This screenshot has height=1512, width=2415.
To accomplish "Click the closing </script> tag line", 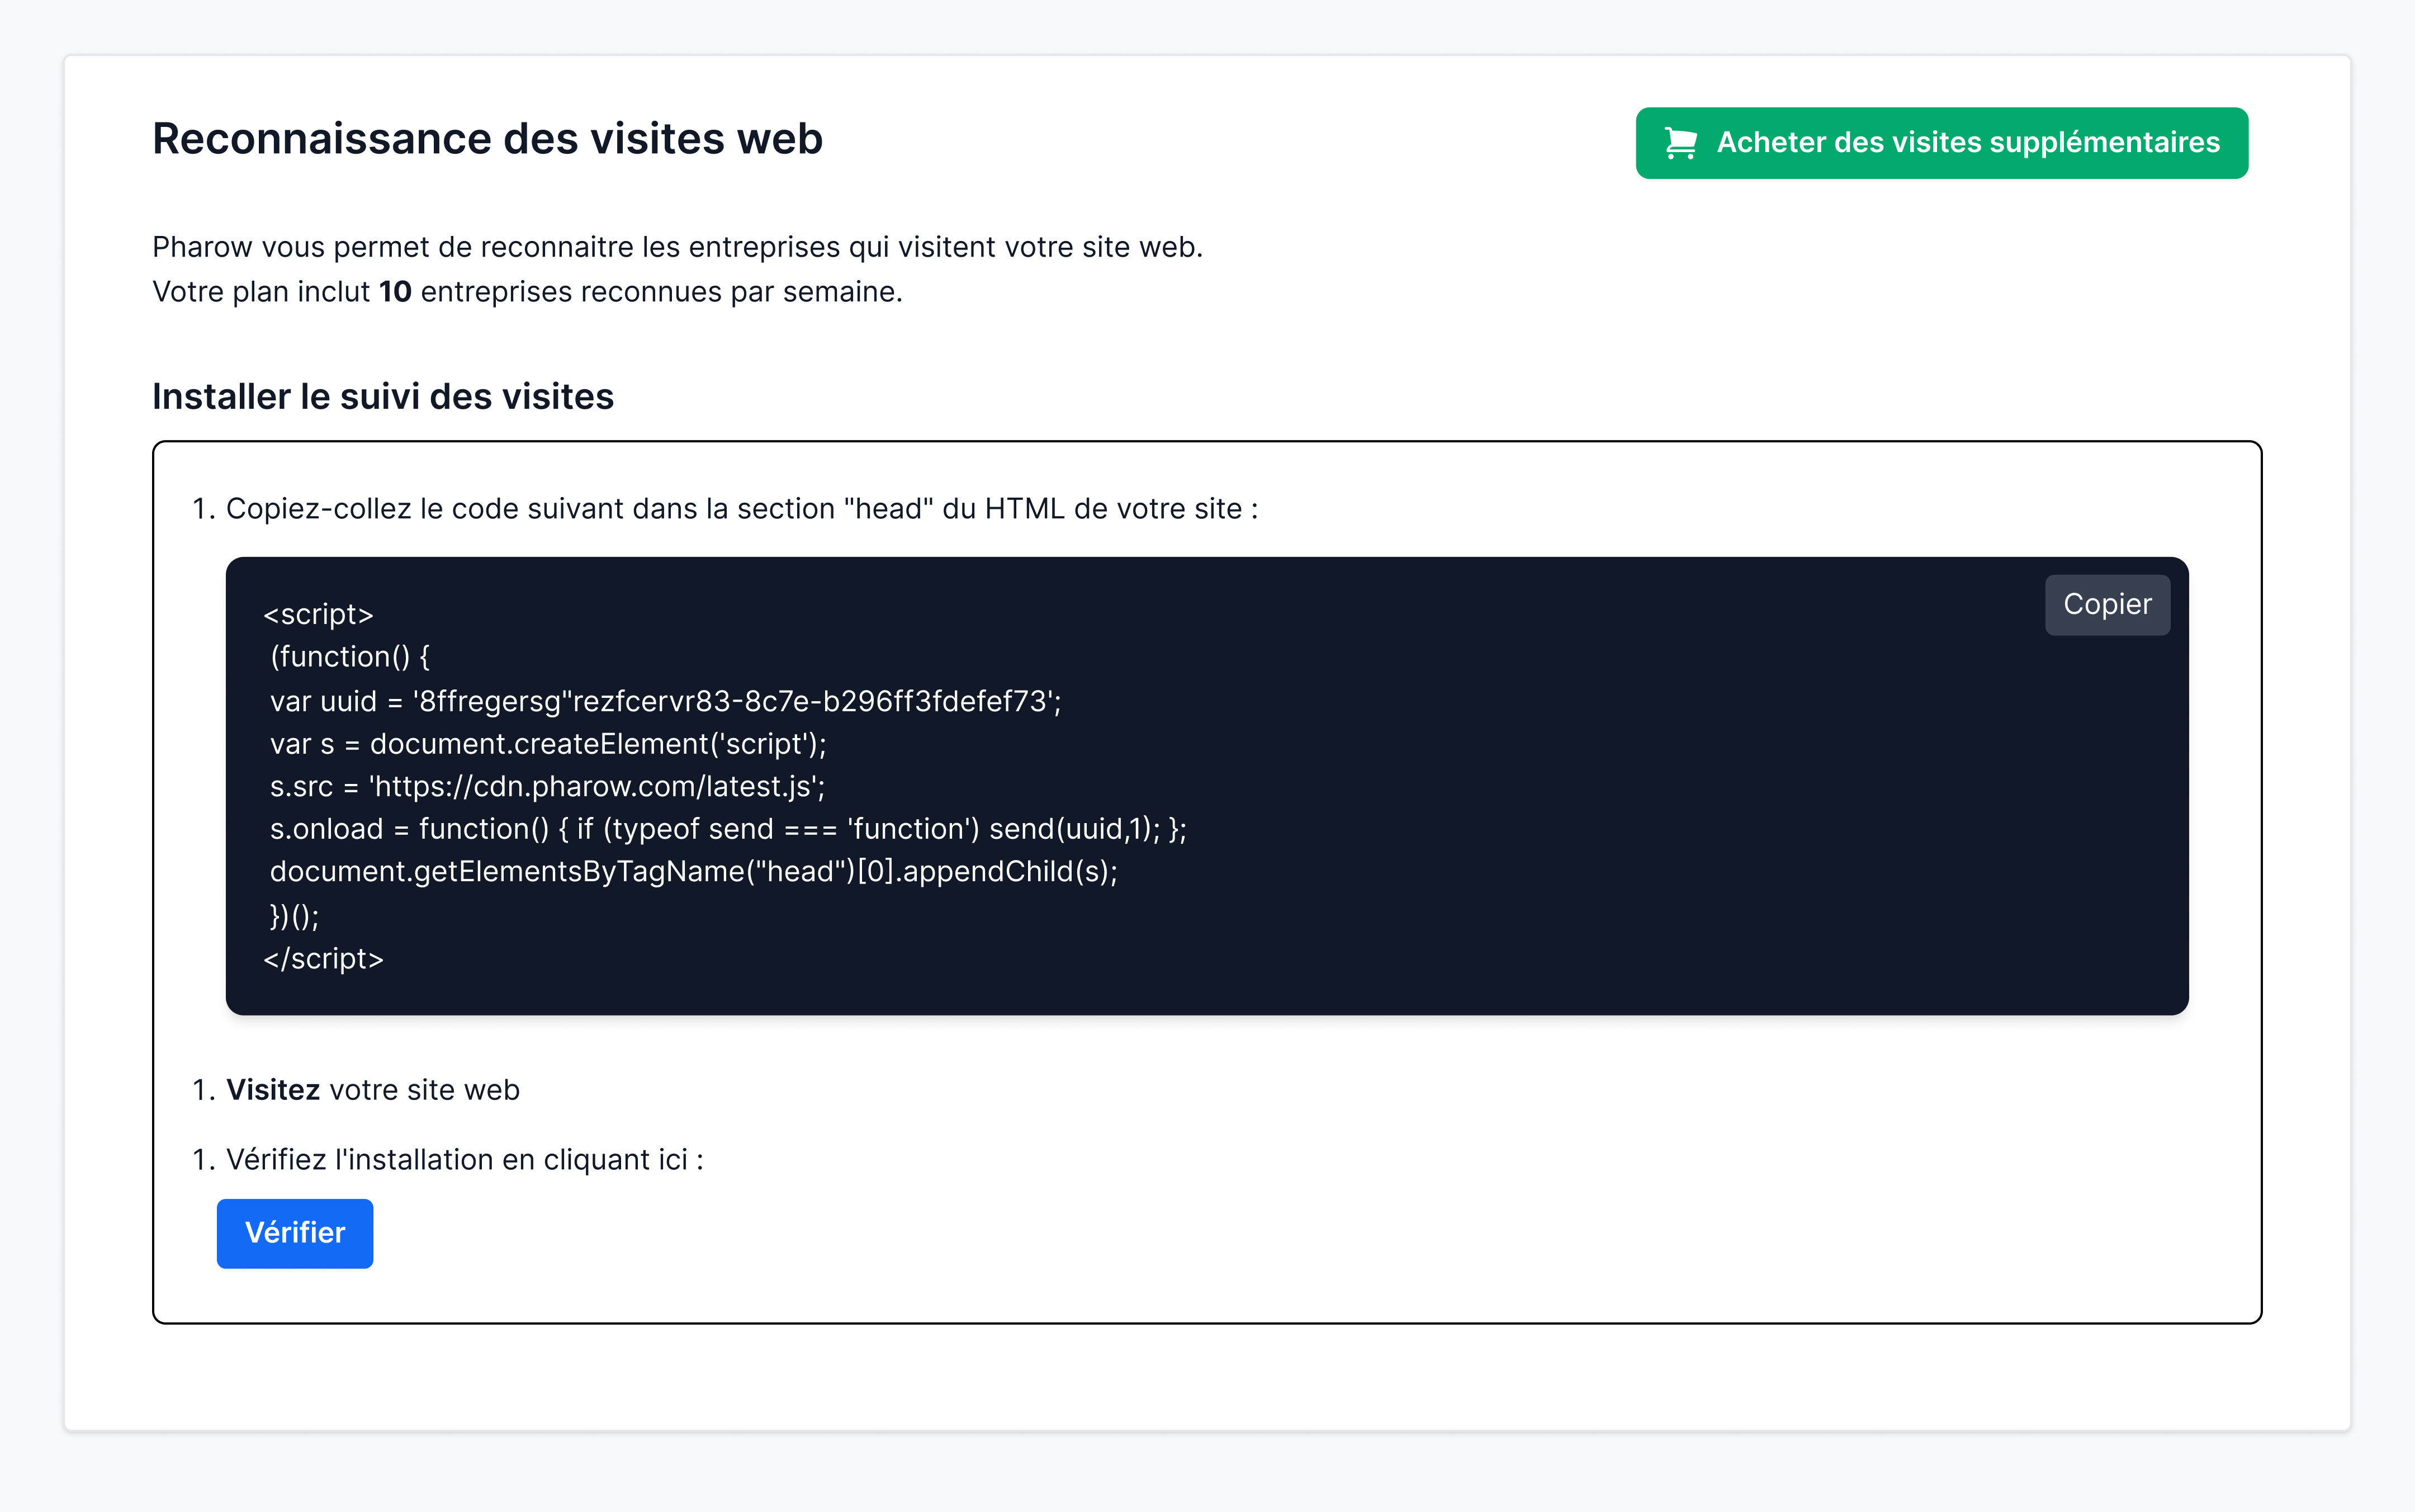I will [x=323, y=959].
